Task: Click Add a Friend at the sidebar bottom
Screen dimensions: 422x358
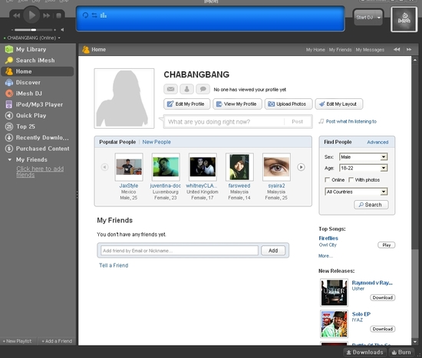Action: point(57,341)
